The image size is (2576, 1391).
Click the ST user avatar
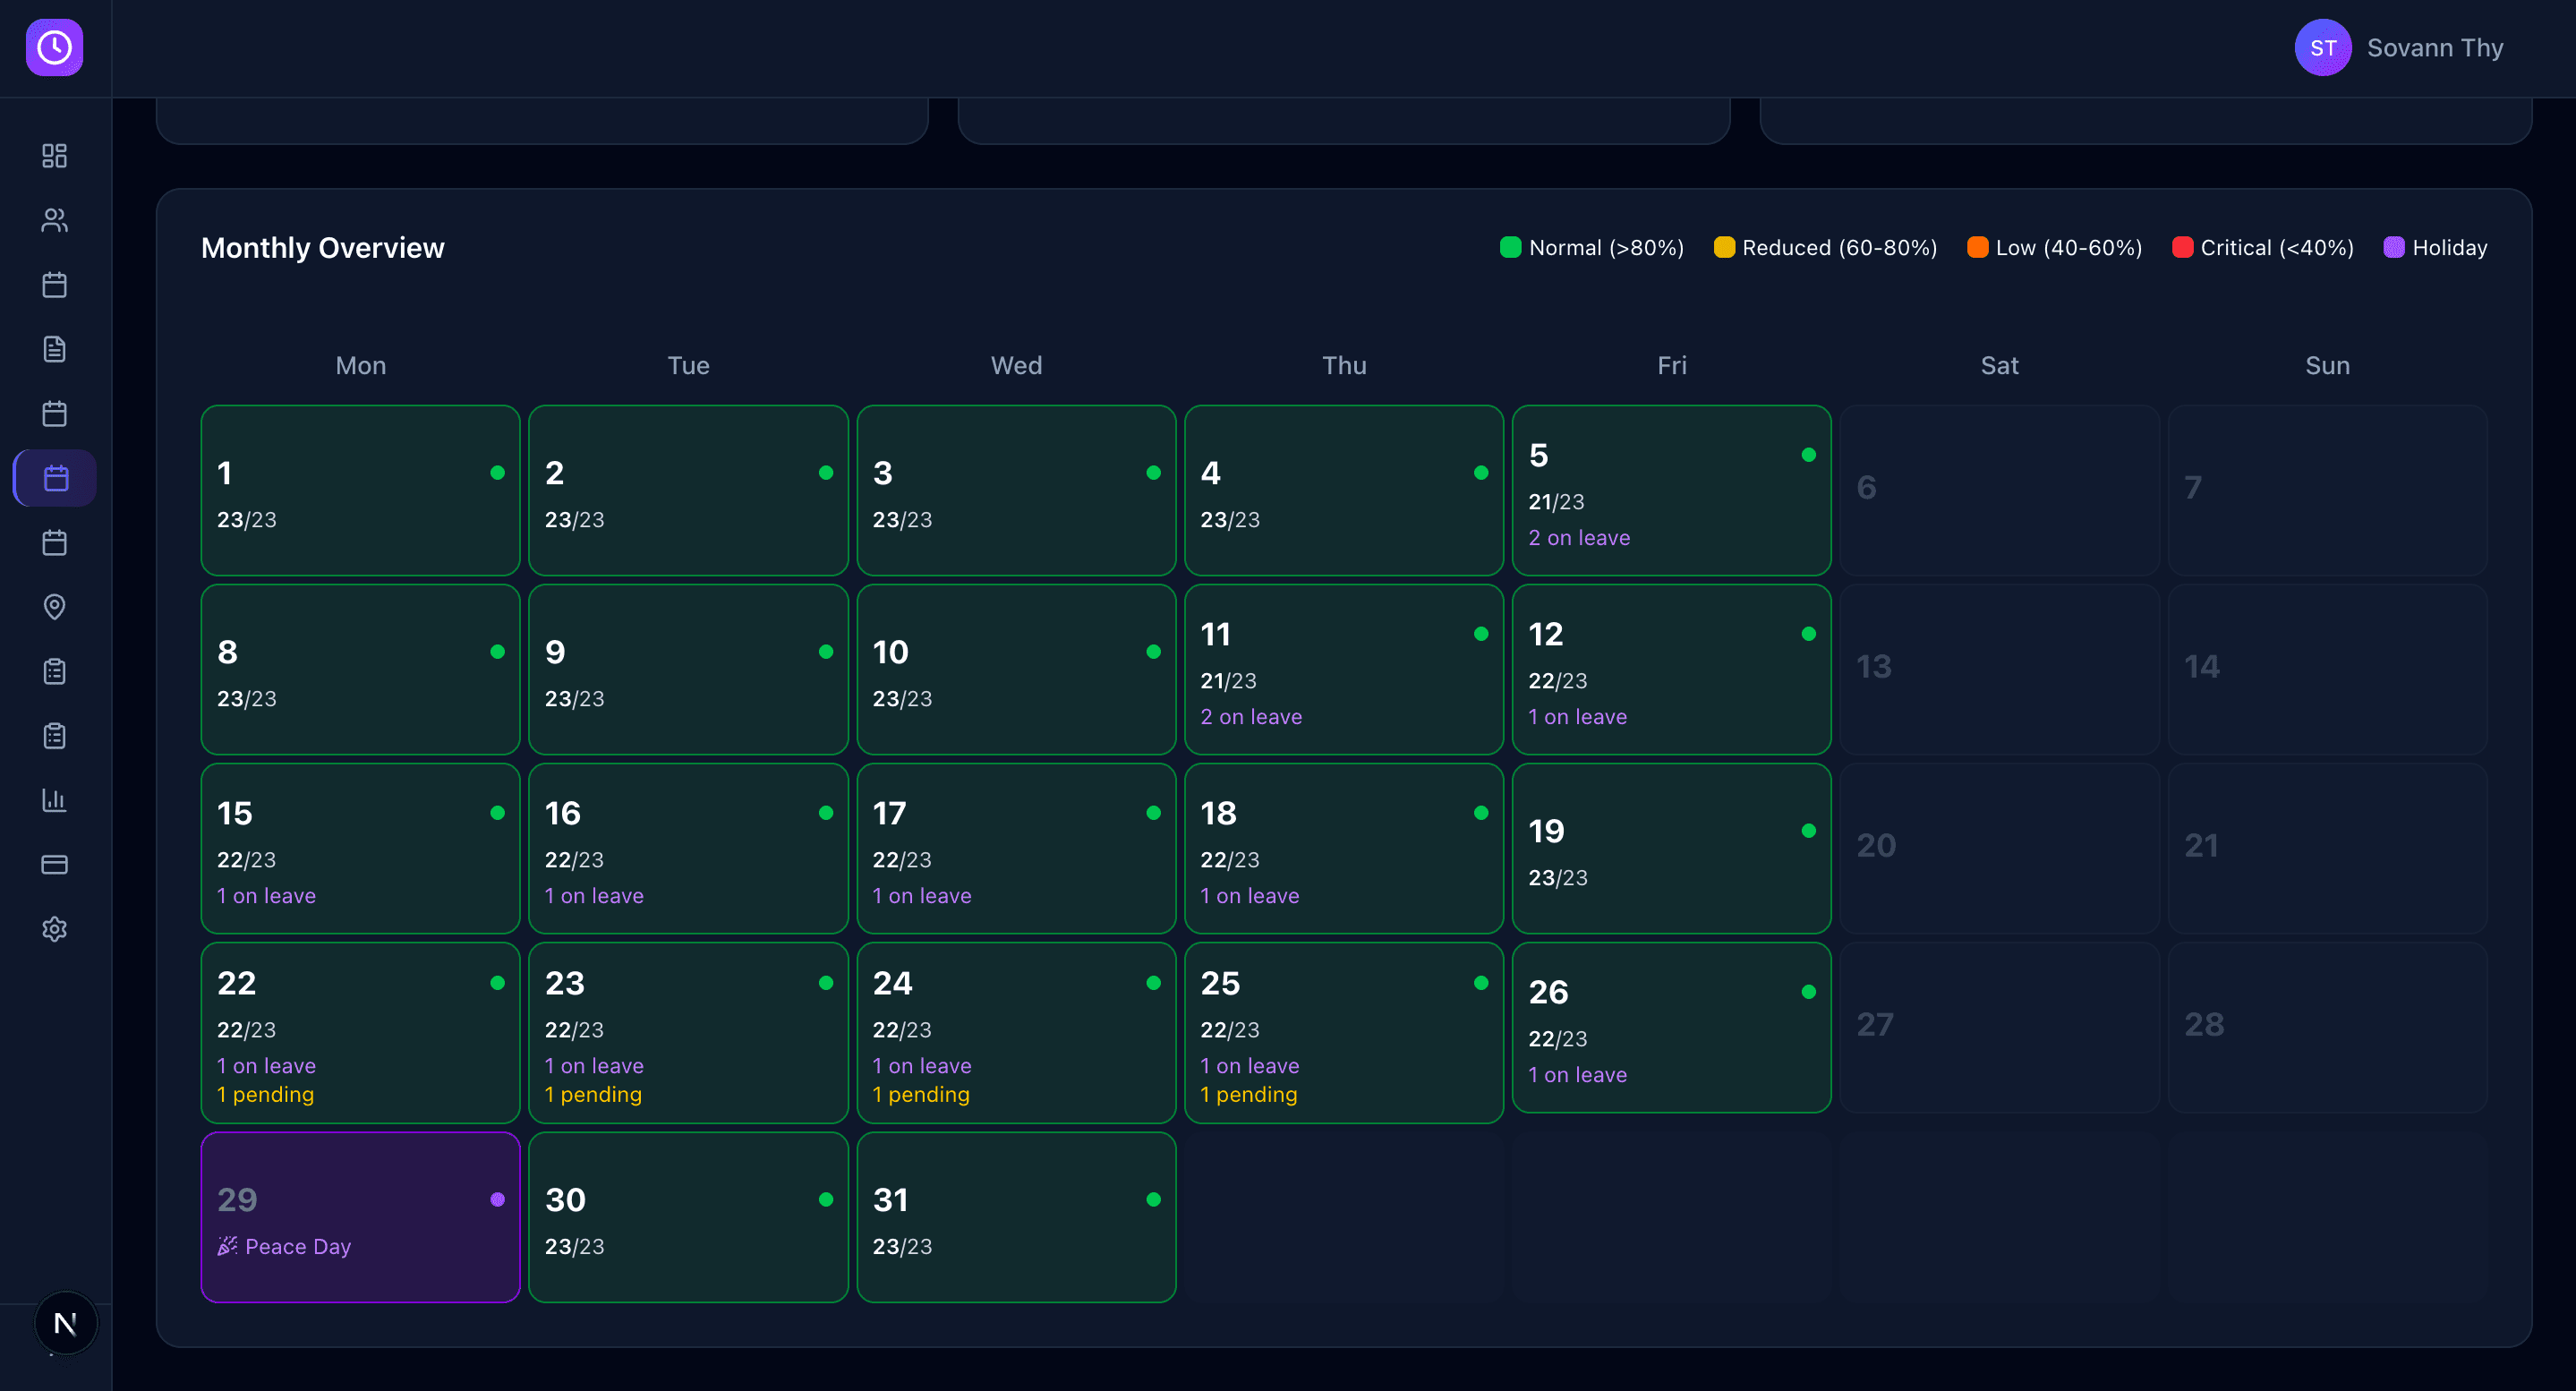click(x=2322, y=47)
